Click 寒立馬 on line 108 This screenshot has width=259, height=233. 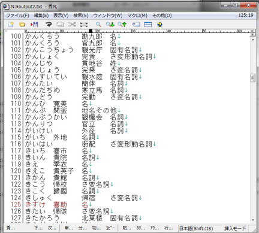pos(92,90)
